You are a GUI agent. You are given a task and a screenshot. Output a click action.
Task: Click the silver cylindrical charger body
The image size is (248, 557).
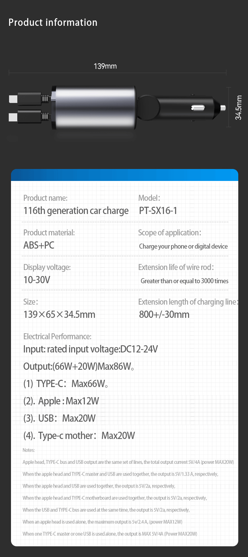click(x=94, y=107)
